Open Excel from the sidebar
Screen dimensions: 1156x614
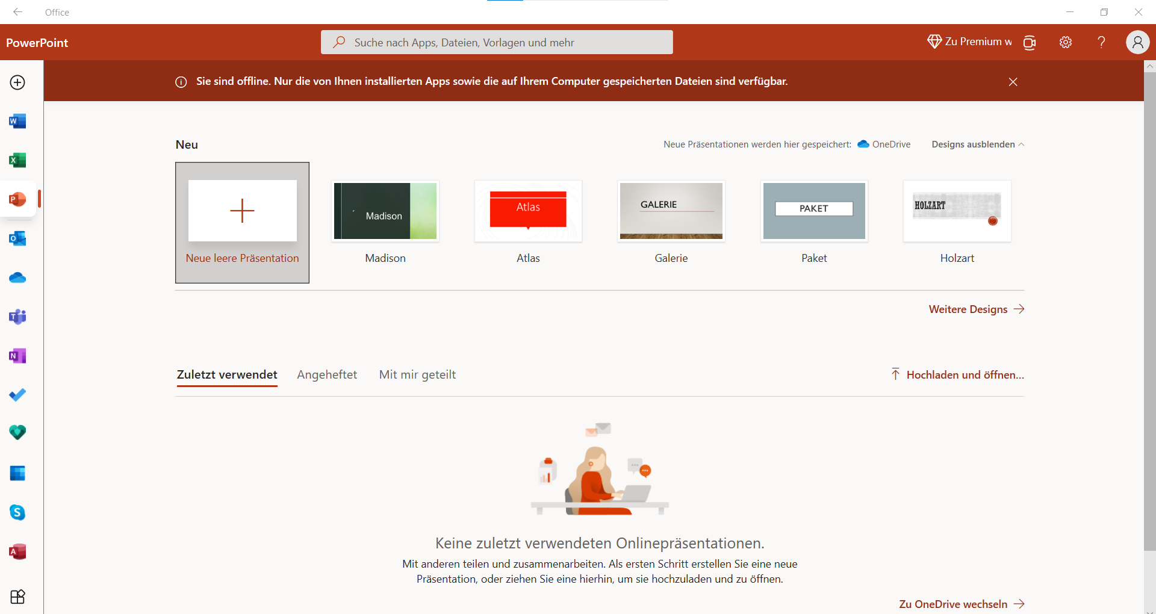(17, 160)
